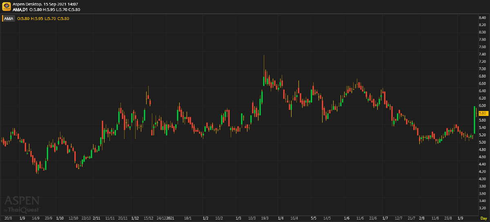Click the AMA,D1 symbol header text
The width and height of the screenshot is (490, 222).
(x=20, y=9)
